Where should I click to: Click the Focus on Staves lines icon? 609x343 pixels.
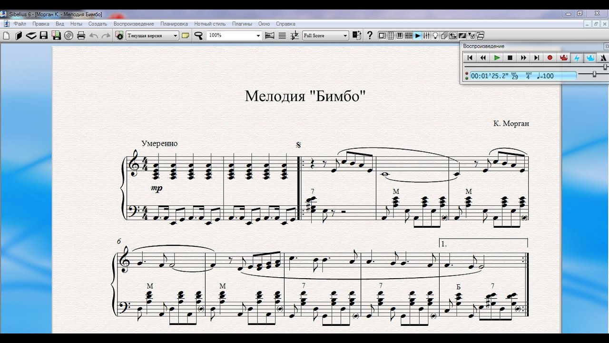pos(282,35)
